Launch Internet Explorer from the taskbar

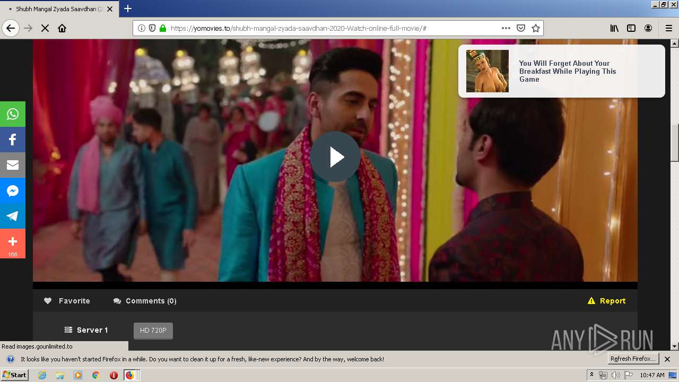pos(42,375)
